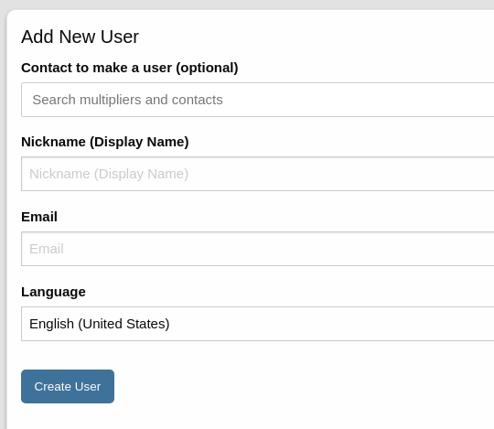Submit the form via Create User
The image size is (494, 429).
pyautogui.click(x=68, y=387)
